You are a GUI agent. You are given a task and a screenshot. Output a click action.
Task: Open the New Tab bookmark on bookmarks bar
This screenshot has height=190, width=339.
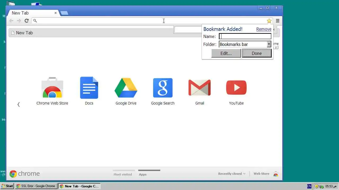click(x=22, y=33)
